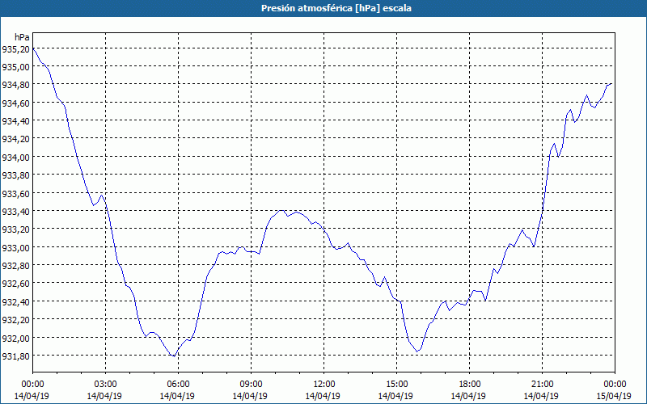
Task: Click the hPa unit label
Action: [22, 37]
